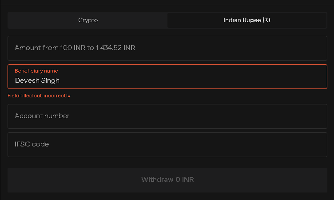
Task: Activate the field for entering the withdrawal amount
Action: point(167,48)
